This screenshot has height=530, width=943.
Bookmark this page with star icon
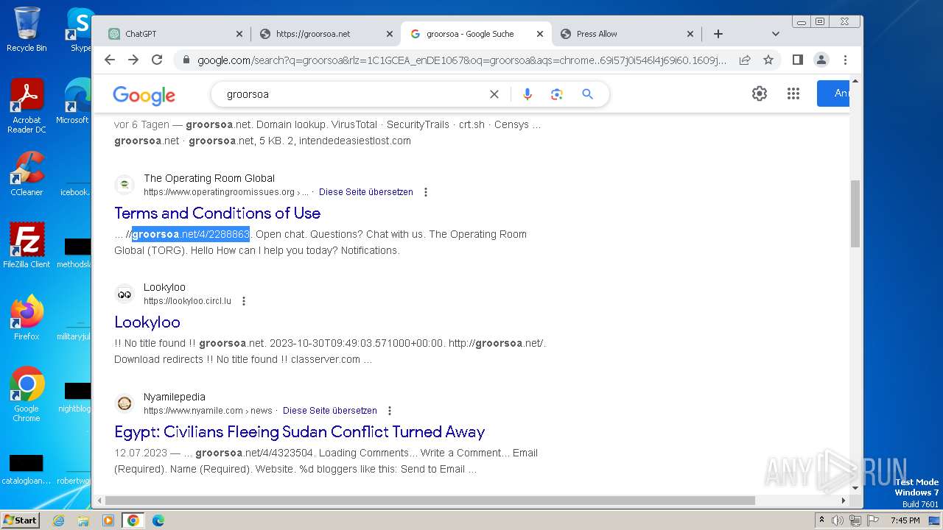coord(768,60)
